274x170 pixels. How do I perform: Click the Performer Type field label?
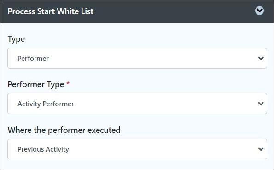point(36,85)
